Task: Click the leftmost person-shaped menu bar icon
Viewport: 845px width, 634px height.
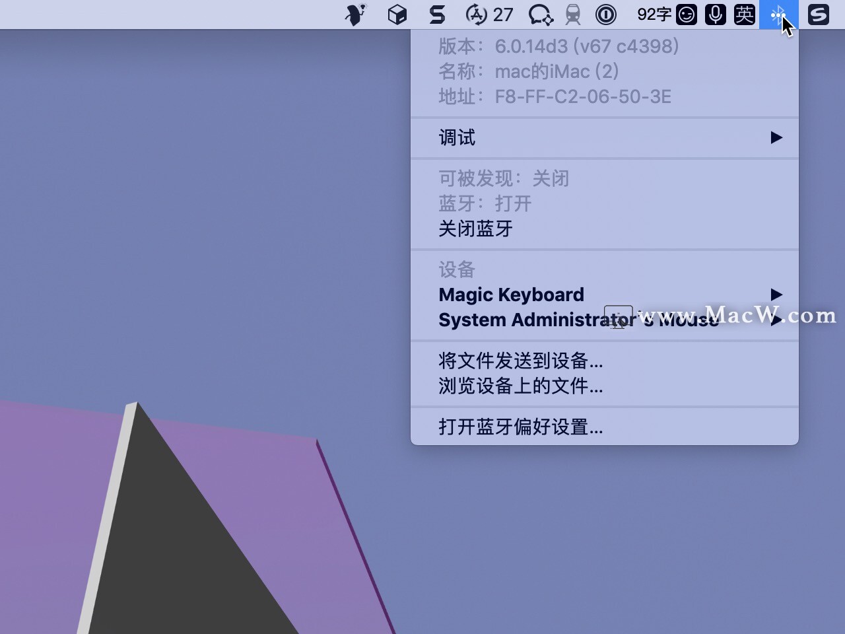Action: point(355,14)
